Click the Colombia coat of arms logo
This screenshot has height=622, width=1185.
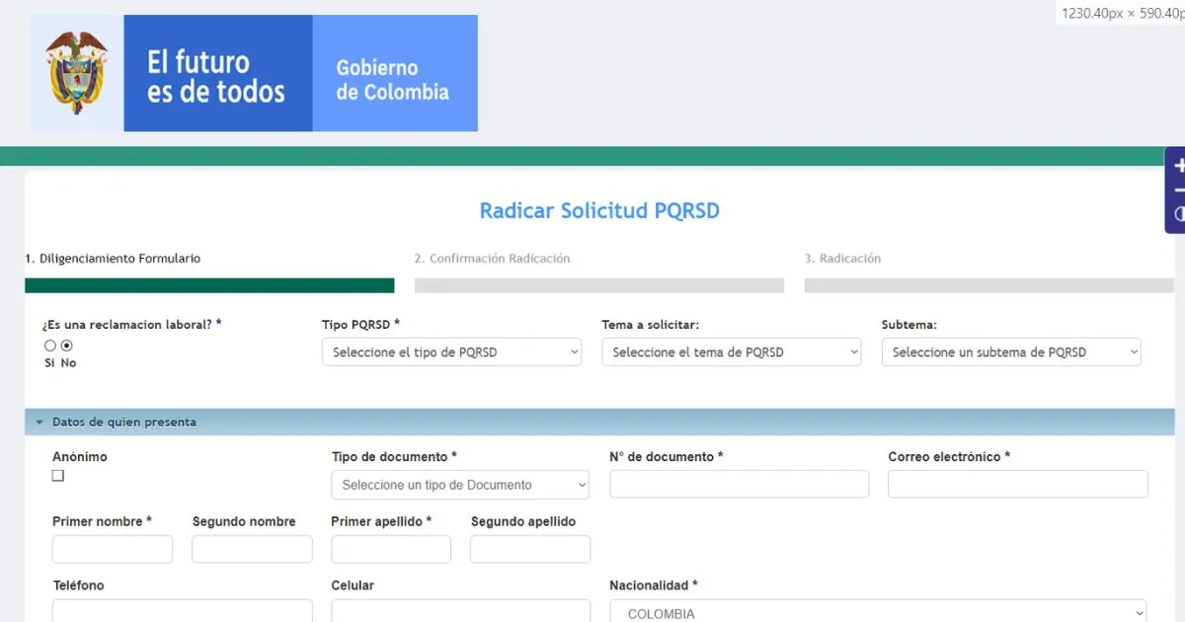pyautogui.click(x=76, y=73)
